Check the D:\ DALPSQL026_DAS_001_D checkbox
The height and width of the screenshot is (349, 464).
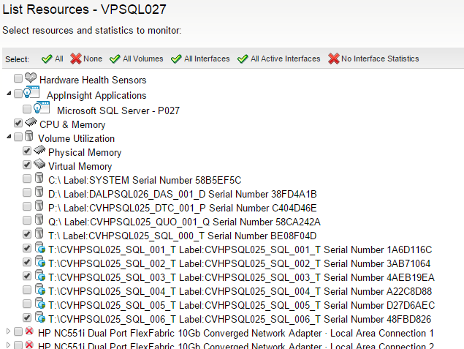tap(27, 192)
